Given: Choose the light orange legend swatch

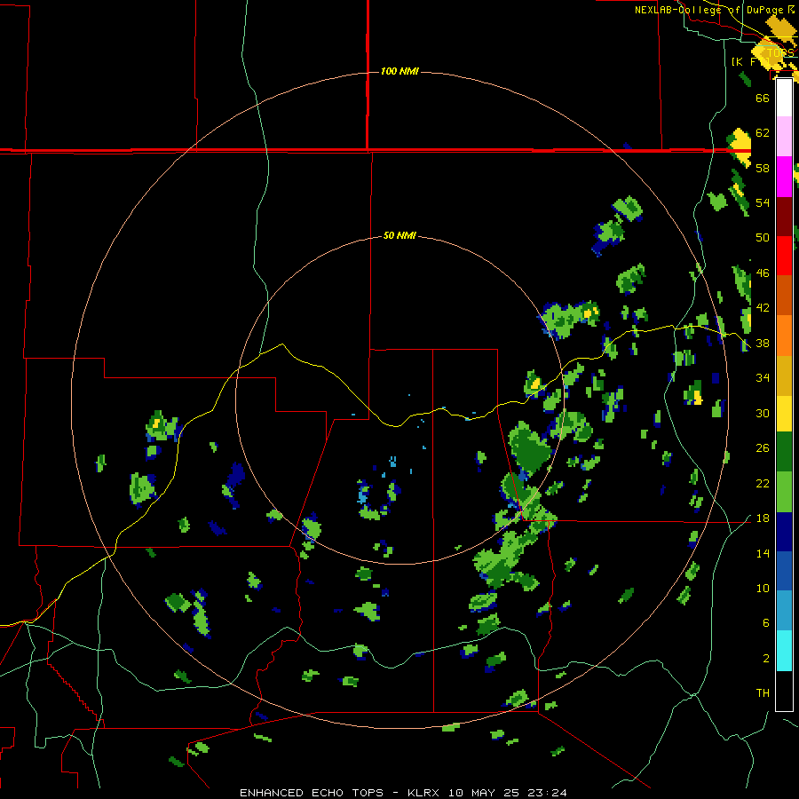Looking at the screenshot, I should click(x=784, y=336).
